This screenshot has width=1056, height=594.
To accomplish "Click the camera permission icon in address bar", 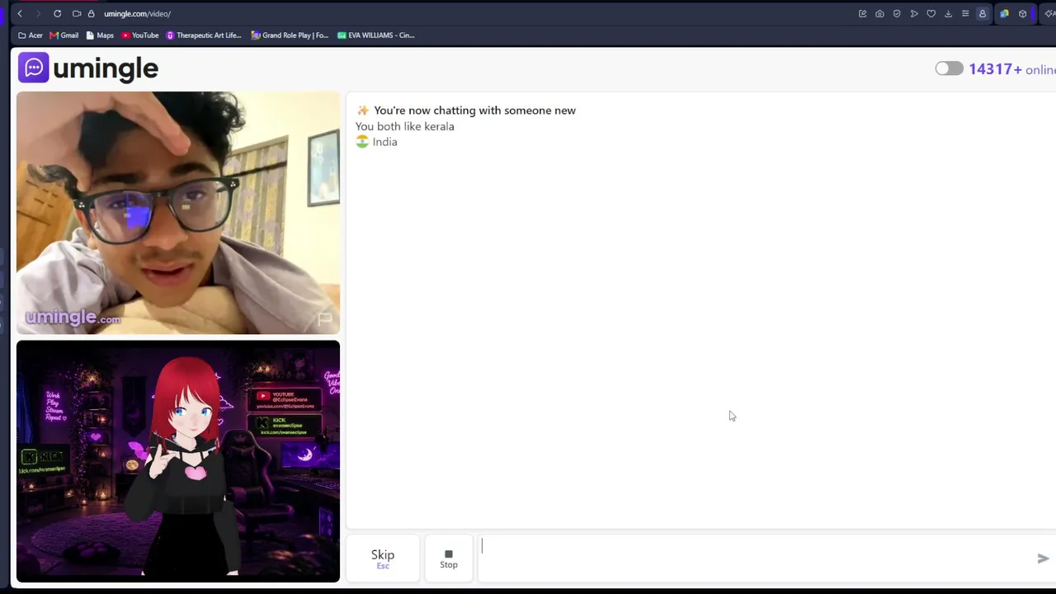I will (x=77, y=14).
